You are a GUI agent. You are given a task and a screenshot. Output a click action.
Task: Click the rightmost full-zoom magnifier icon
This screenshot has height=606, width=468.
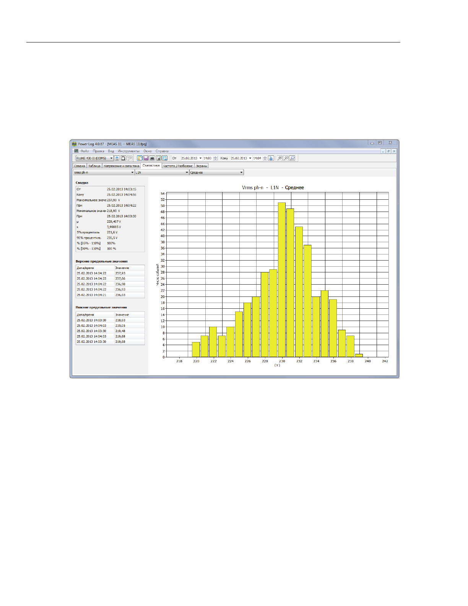[292, 158]
